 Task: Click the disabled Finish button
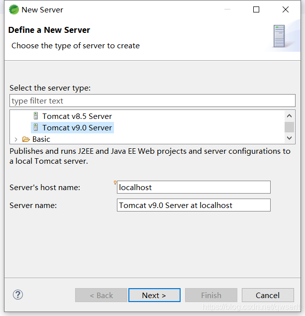coord(211,295)
